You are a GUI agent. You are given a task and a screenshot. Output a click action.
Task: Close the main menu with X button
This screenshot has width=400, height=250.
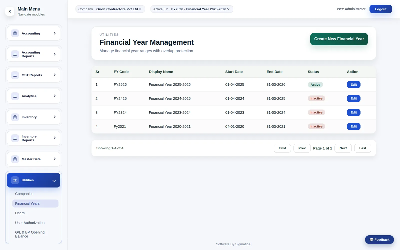(10, 11)
